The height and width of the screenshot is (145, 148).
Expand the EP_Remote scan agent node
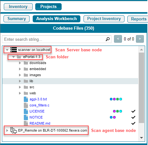[7, 130]
